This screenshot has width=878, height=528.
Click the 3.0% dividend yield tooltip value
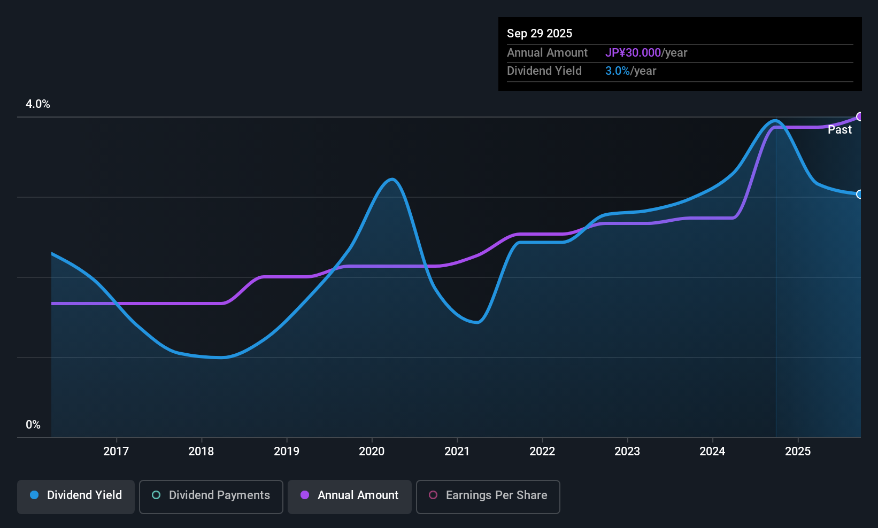pos(618,71)
